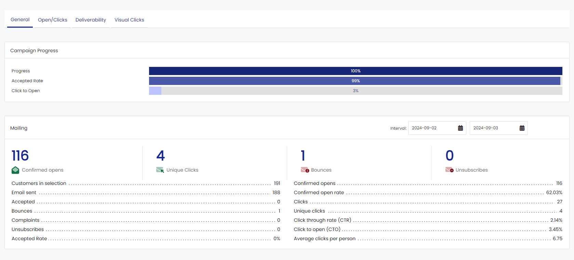Viewport: 574px width, 260px height.
Task: Open the start date calendar icon
Action: pyautogui.click(x=460, y=128)
